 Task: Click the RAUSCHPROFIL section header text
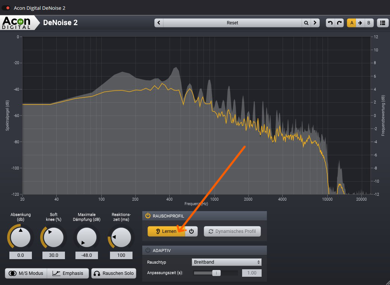[169, 216]
